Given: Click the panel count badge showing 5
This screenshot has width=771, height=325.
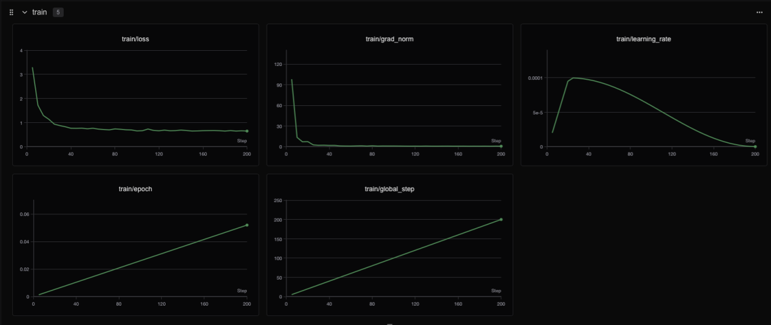Looking at the screenshot, I should [58, 12].
